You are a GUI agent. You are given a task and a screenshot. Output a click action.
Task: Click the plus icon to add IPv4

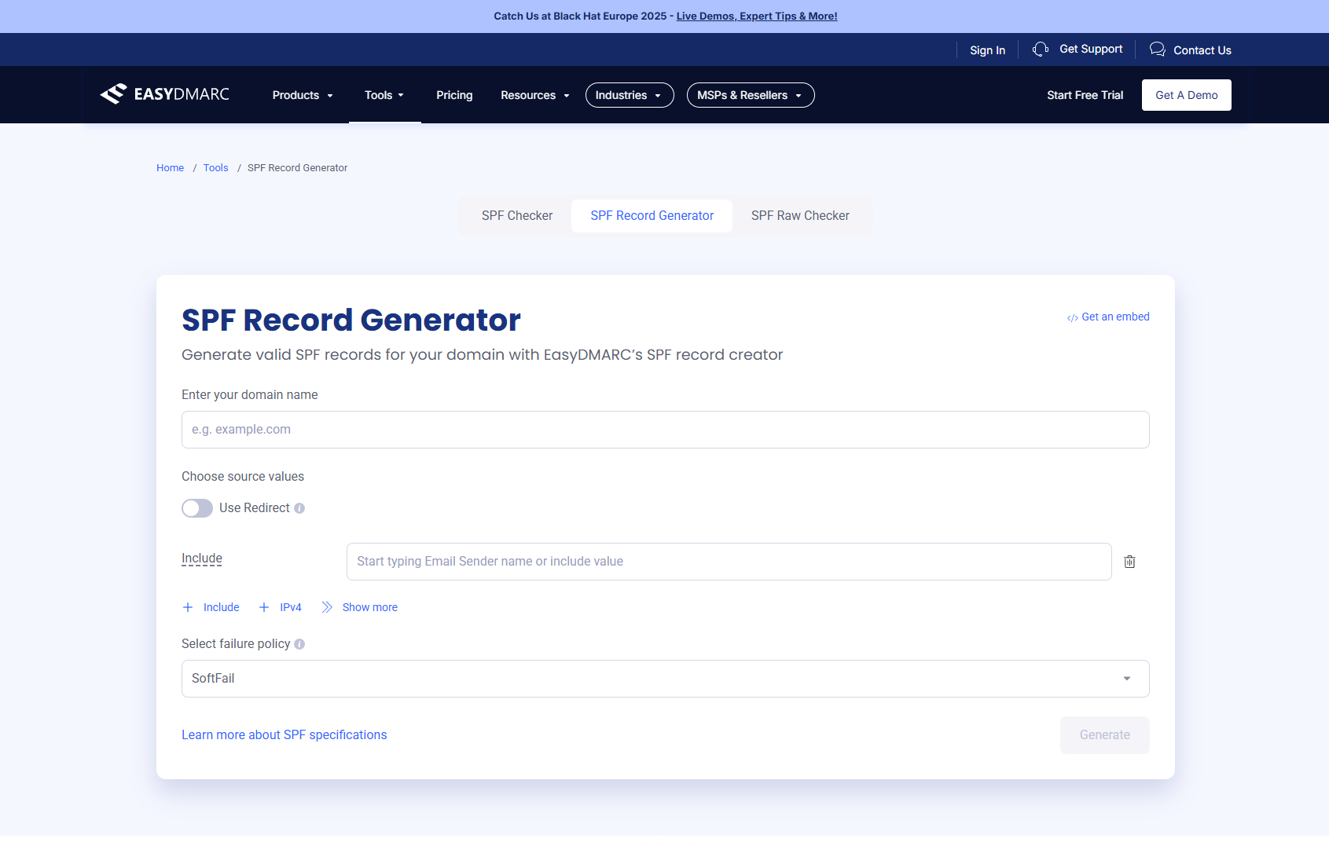tap(263, 606)
